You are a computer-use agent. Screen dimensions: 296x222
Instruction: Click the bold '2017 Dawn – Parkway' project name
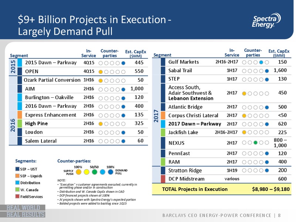point(195,124)
